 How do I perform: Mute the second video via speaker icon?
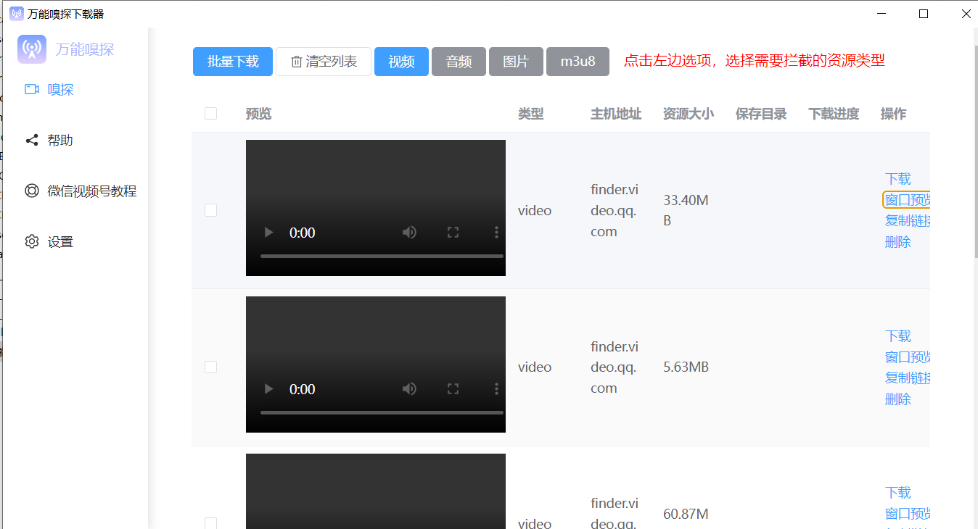[410, 389]
